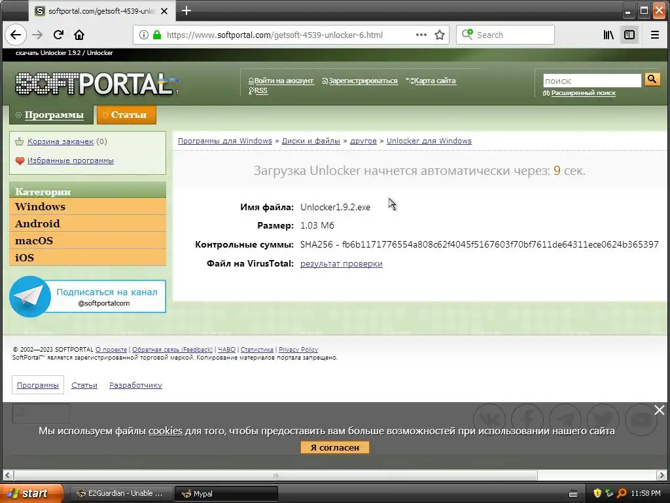Go back with browser back arrow
This screenshot has height=503, width=670.
pos(16,35)
